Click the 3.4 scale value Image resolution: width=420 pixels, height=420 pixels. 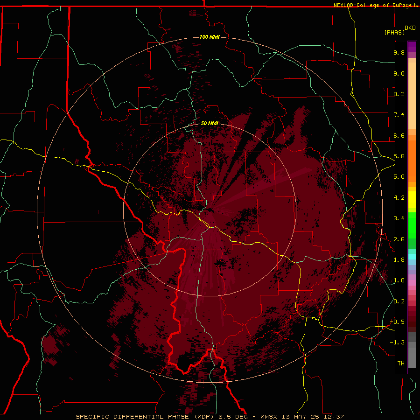399,218
